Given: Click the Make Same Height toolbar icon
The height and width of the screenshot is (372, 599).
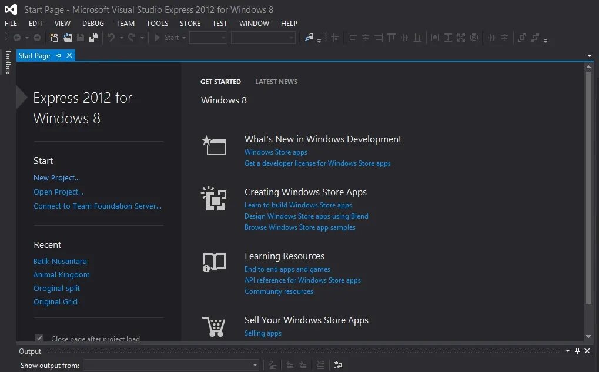Looking at the screenshot, I should tap(448, 38).
